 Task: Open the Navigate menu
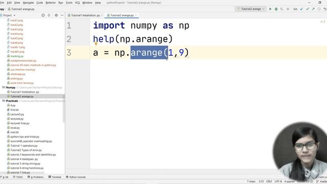point(28,3)
